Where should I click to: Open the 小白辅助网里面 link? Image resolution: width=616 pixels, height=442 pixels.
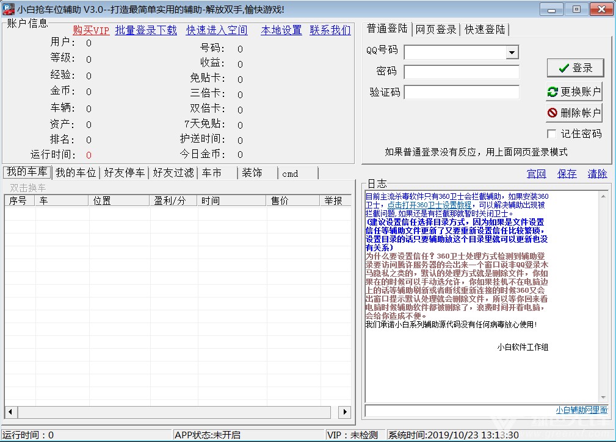pyautogui.click(x=581, y=410)
